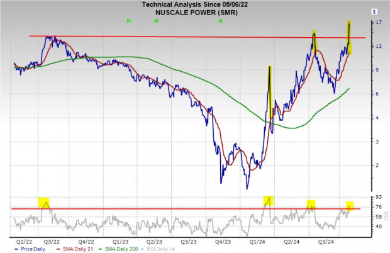Click the red RSI overbought threshold line

[189, 208]
